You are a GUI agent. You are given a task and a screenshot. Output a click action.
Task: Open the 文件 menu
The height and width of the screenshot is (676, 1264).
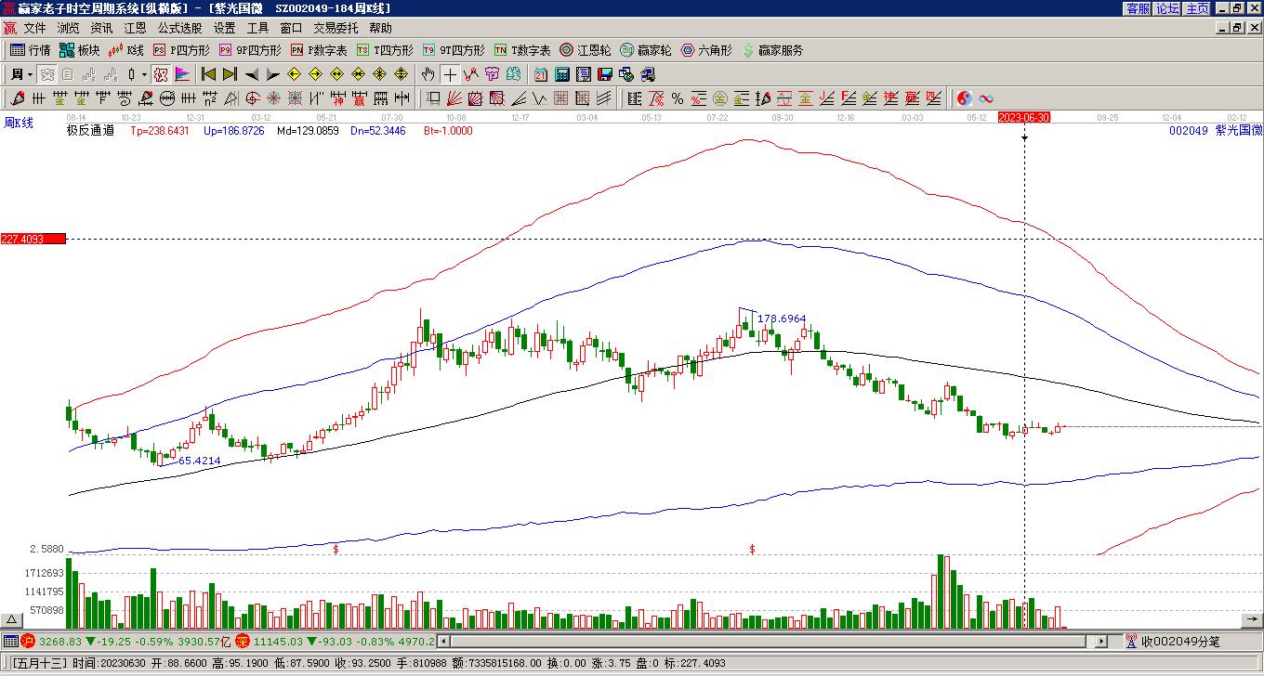(34, 29)
